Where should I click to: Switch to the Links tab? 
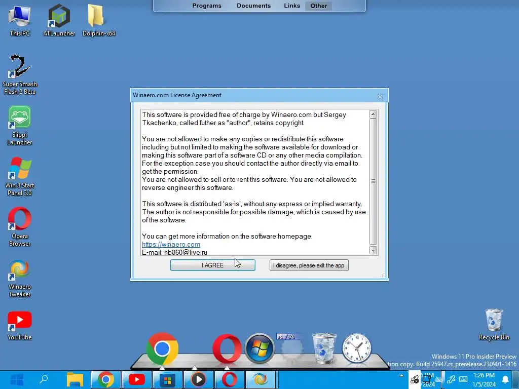(292, 6)
